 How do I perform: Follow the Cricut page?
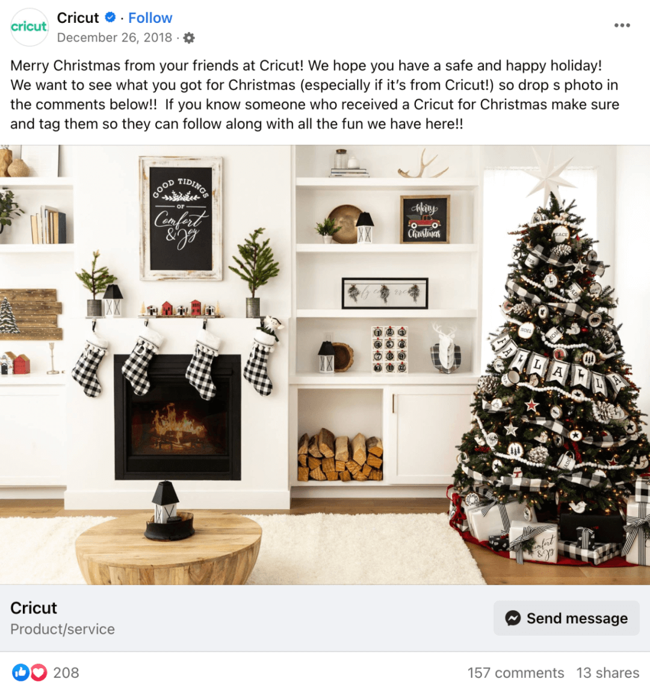(150, 18)
